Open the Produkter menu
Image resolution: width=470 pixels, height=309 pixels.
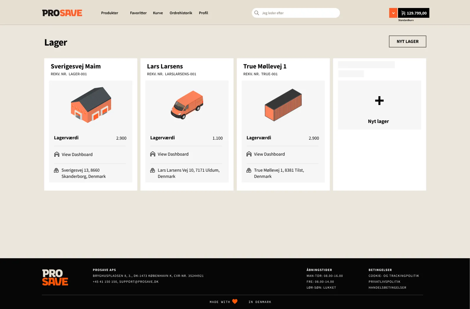(110, 13)
